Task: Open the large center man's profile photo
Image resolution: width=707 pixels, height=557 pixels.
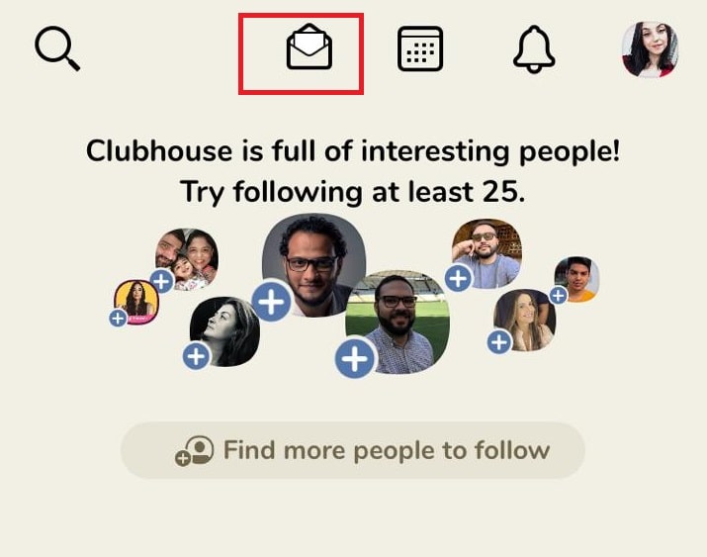Action: click(x=314, y=265)
